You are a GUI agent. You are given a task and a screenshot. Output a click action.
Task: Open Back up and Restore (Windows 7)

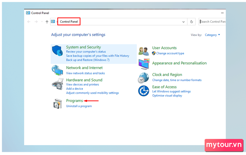click(x=88, y=60)
